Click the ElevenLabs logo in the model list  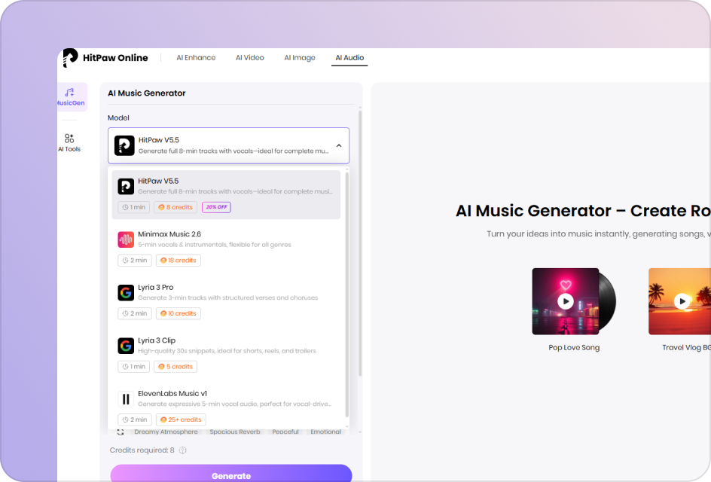(x=126, y=398)
